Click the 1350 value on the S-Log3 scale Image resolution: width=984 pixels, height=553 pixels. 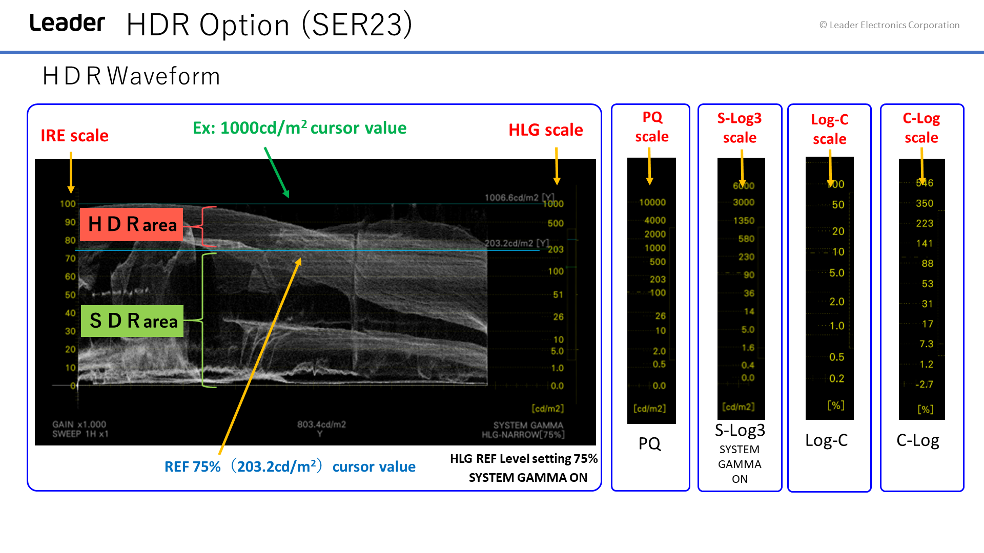[744, 221]
